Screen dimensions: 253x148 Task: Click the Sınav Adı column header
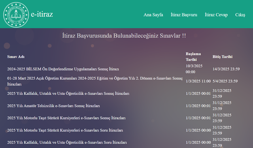coord(16,57)
